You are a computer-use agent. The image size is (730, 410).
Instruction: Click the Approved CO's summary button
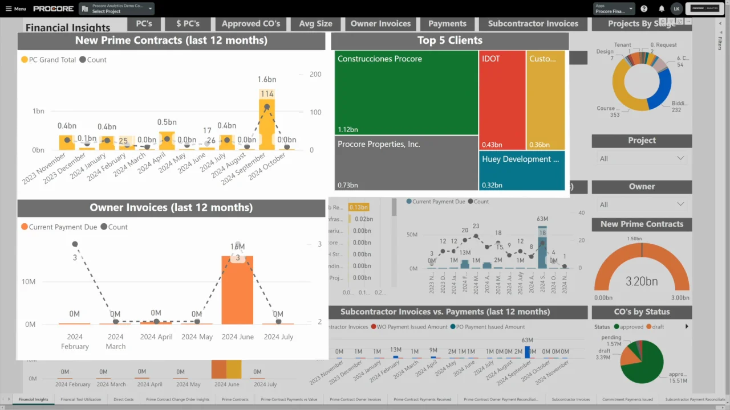pyautogui.click(x=251, y=24)
